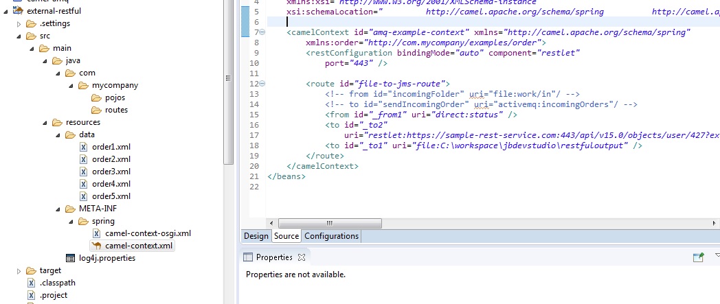720x304 pixels.
Task: Click the editor's left scroll arrow
Action: click(x=272, y=223)
